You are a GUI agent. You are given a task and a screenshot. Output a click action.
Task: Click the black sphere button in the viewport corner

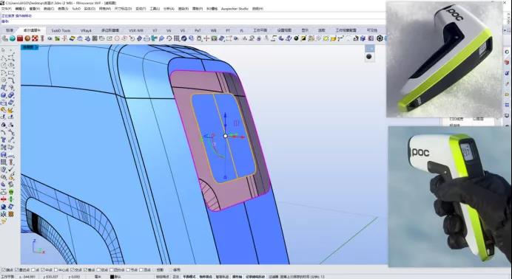(369, 57)
